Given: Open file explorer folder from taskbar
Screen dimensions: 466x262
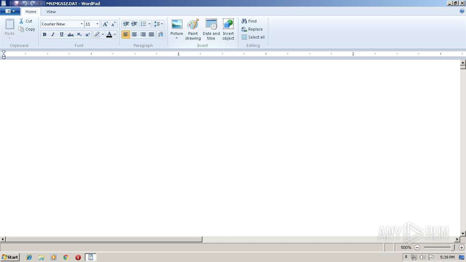Looking at the screenshot, I should 41,257.
